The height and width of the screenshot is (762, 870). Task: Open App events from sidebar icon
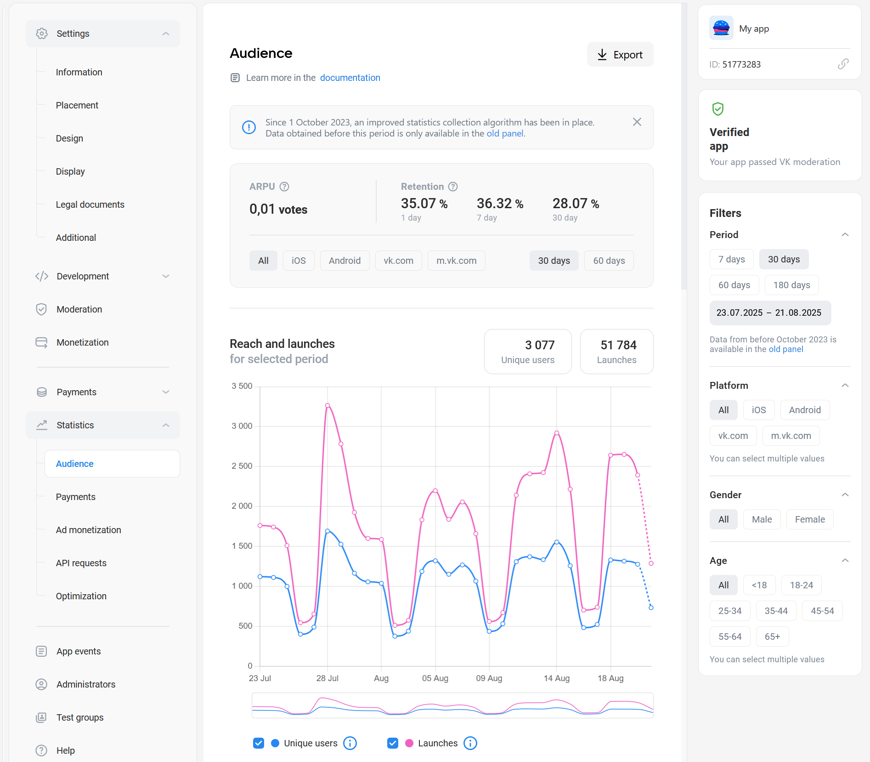point(41,651)
